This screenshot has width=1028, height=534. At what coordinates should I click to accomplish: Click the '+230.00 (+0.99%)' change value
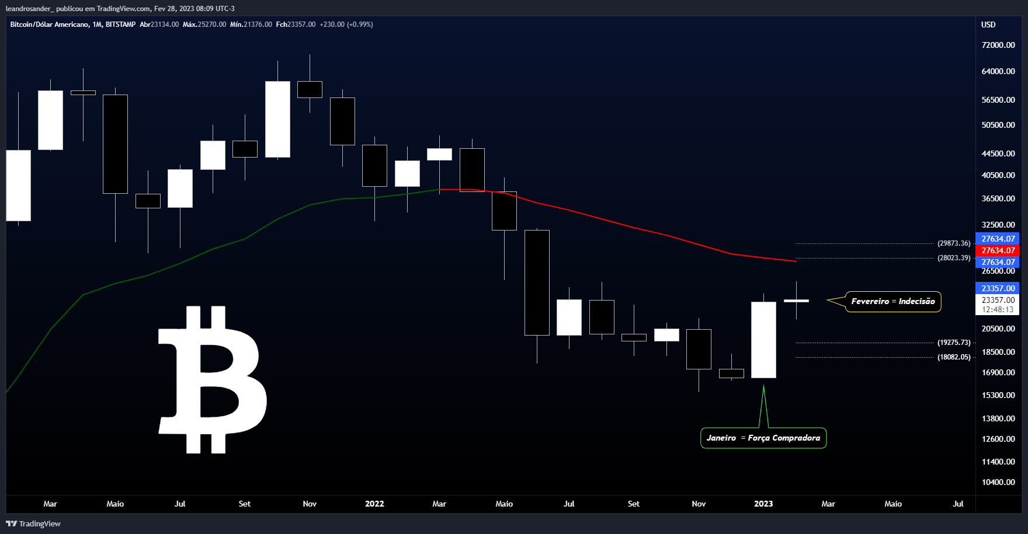346,25
